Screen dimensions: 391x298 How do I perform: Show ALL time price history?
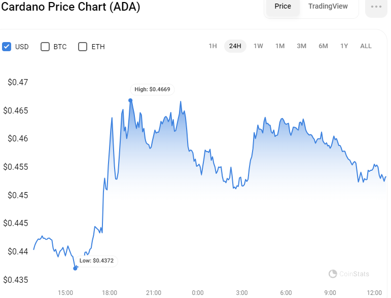[x=366, y=46]
